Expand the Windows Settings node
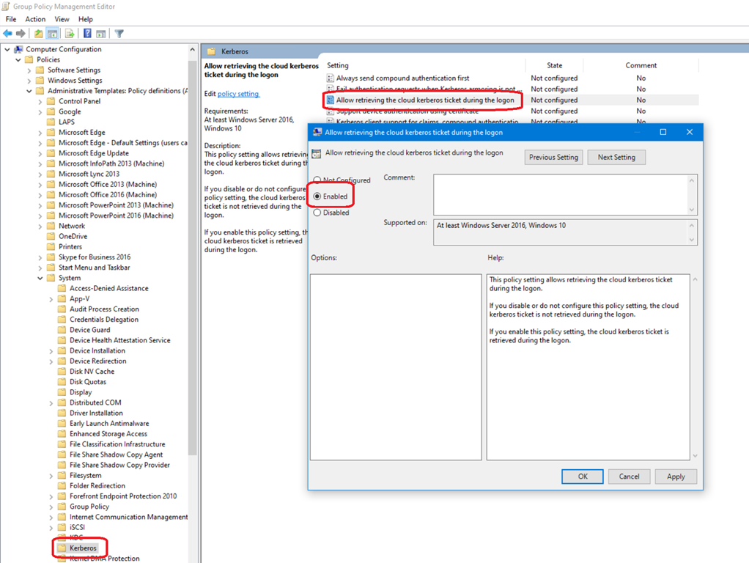The width and height of the screenshot is (749, 563). click(x=29, y=81)
